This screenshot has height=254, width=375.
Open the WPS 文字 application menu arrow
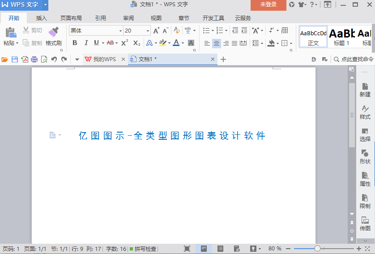pos(45,4)
